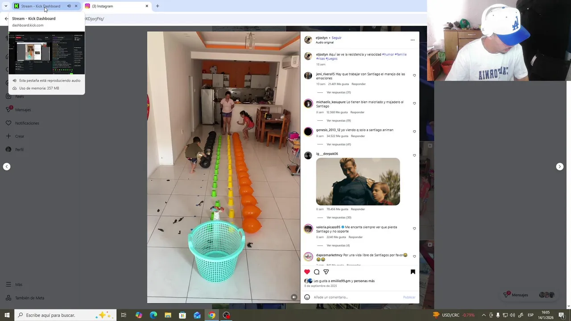Like dapcomarketmcy's comment with heart
The height and width of the screenshot is (321, 571).
414,256
